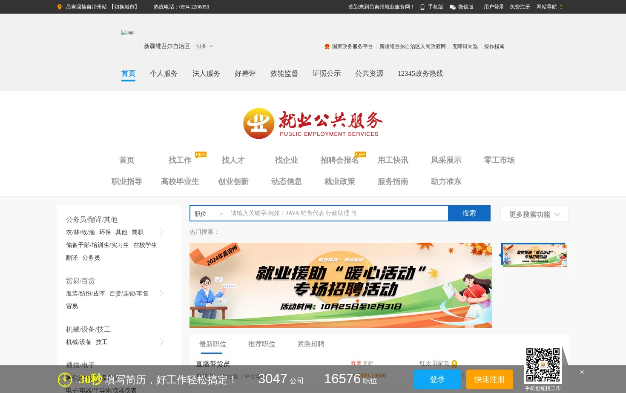
Task: Click the broken logo image at top
Action: click(128, 32)
